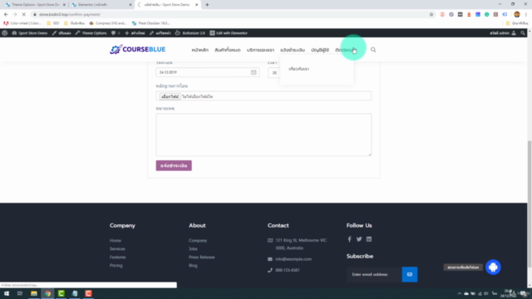Click the purple แจ้งชำระเงิน submit button
Viewport: 532px width, 299px height.
click(174, 165)
